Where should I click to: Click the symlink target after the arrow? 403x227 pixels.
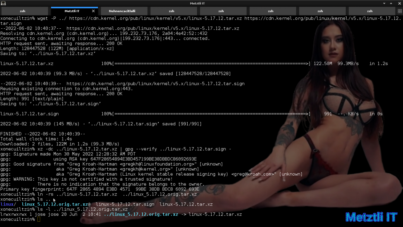[215, 214]
